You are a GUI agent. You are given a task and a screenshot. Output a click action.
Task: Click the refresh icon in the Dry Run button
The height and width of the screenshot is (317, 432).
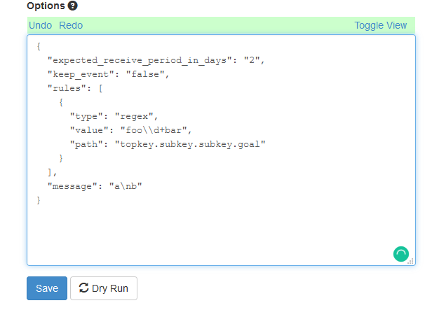point(83,288)
